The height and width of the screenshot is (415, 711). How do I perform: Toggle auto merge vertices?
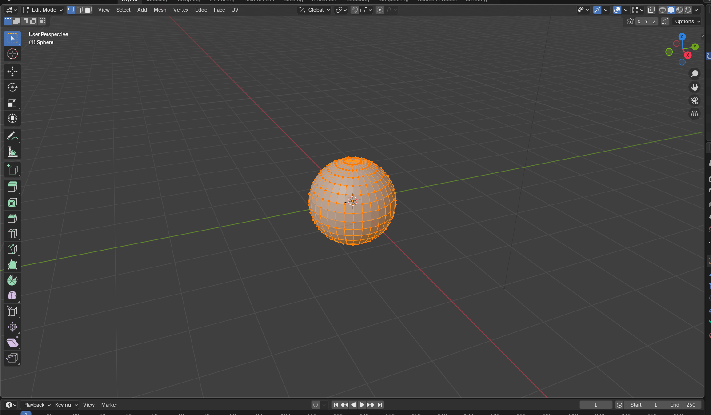[665, 21]
